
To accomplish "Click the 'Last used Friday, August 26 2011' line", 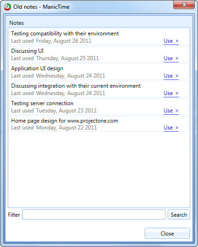I will [x=51, y=41].
